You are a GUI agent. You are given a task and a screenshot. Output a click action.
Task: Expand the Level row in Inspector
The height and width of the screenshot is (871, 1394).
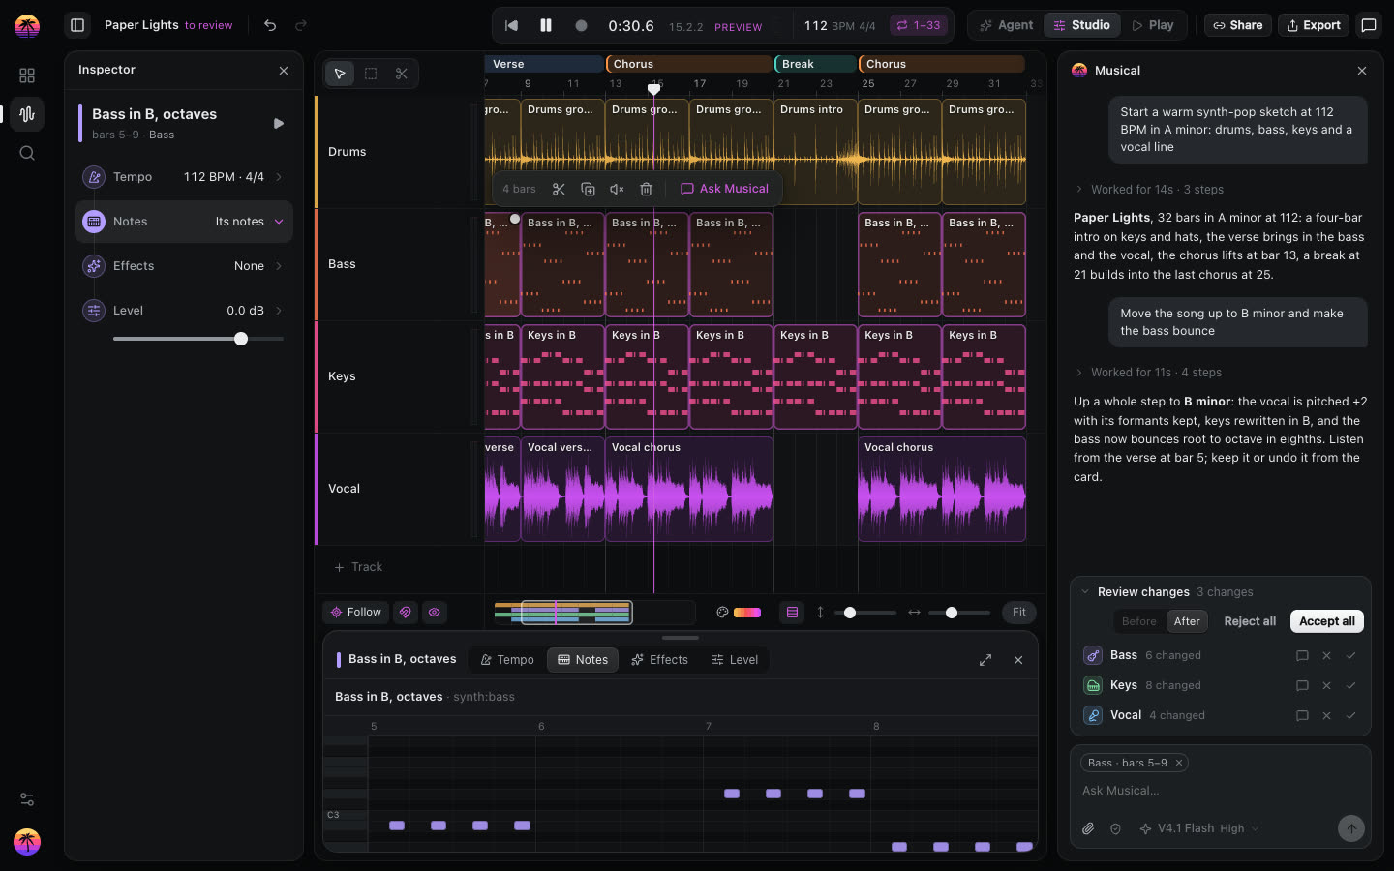coord(184,311)
